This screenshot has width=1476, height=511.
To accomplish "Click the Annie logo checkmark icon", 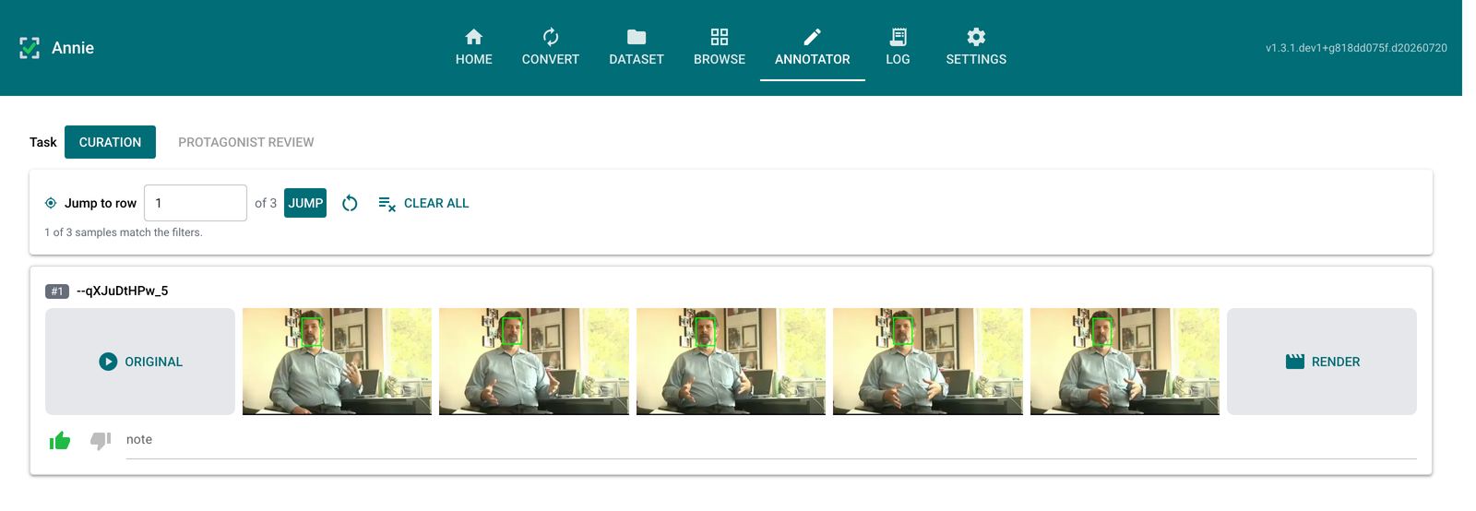I will [x=30, y=48].
